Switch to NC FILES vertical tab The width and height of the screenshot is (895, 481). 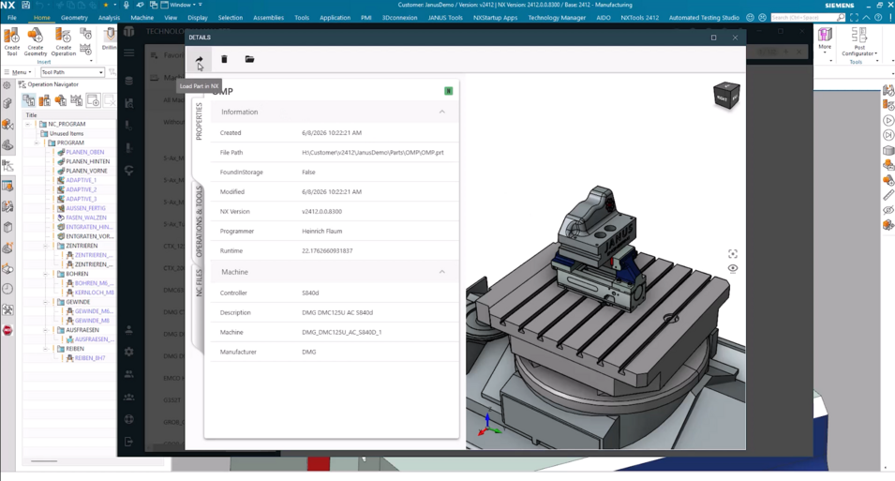click(x=200, y=283)
